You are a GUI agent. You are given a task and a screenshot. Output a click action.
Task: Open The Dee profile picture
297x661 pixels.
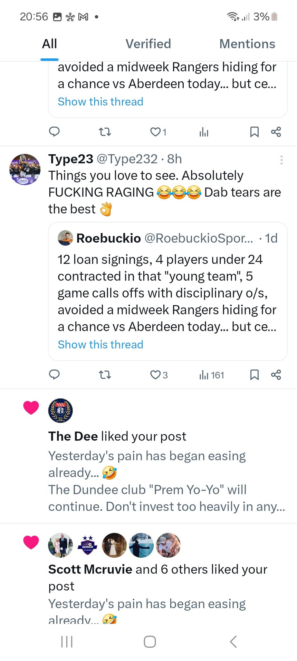coord(60,411)
